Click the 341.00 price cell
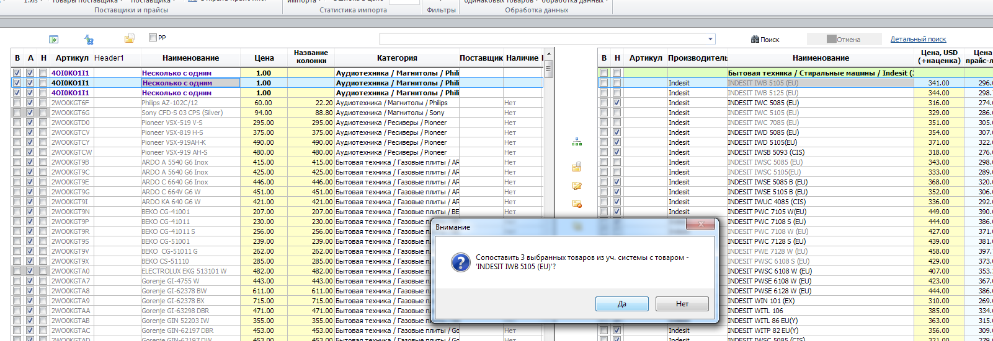The width and height of the screenshot is (993, 341). (x=939, y=83)
